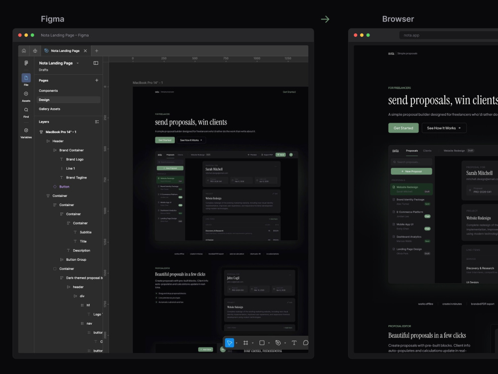Select the Text tool
Image resolution: width=498 pixels, height=374 pixels.
294,343
